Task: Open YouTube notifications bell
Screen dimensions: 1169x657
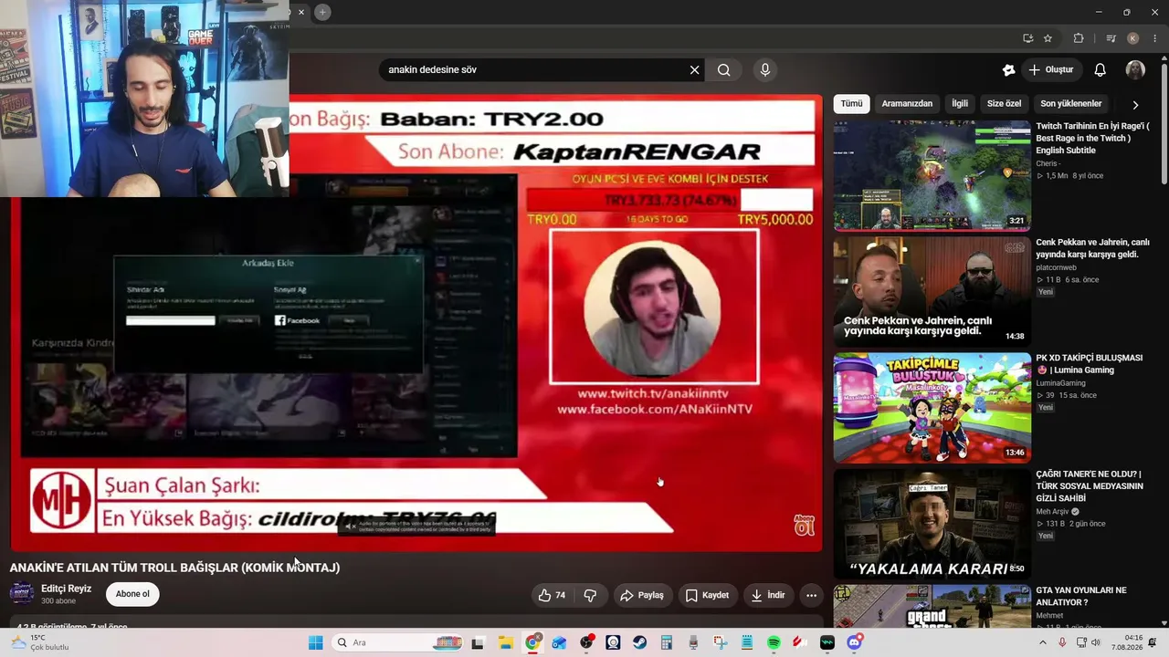Action: [1100, 69]
